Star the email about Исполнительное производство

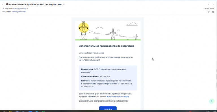[64, 4]
